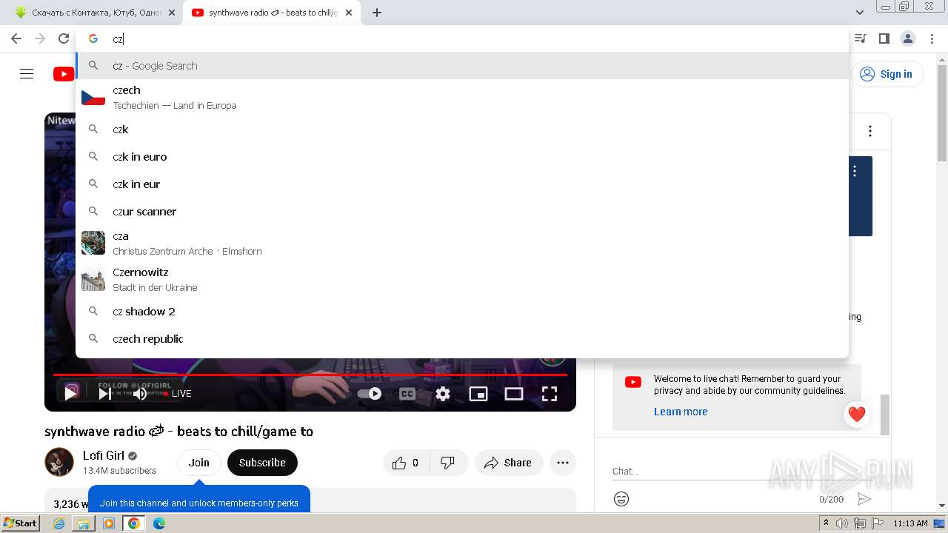This screenshot has height=533, width=948.
Task: Open emoji picker in chat
Action: coord(621,499)
